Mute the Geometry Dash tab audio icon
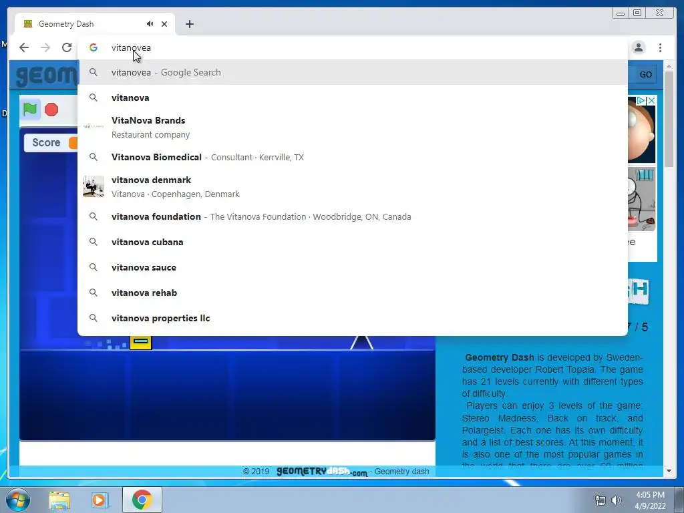 click(x=150, y=24)
